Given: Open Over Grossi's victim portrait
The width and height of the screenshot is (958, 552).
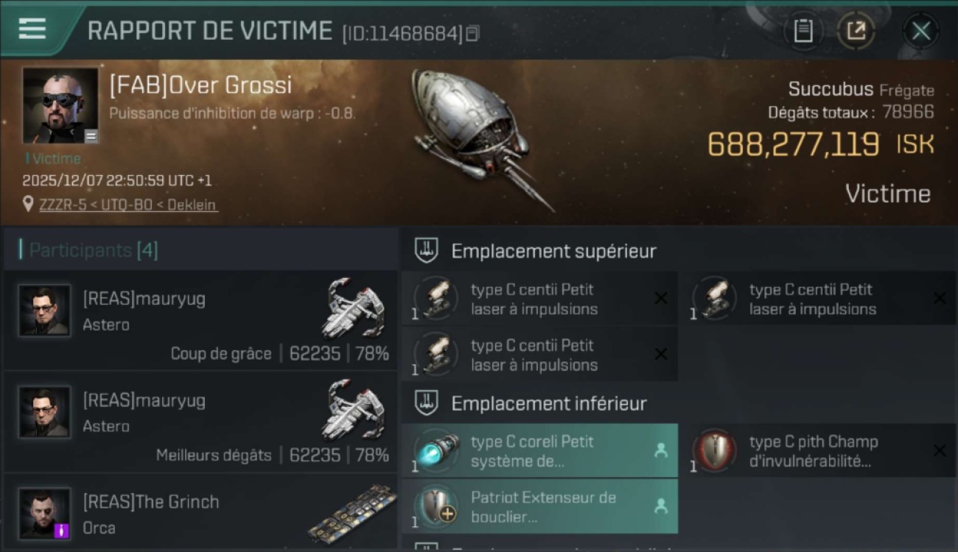Looking at the screenshot, I should 60,106.
